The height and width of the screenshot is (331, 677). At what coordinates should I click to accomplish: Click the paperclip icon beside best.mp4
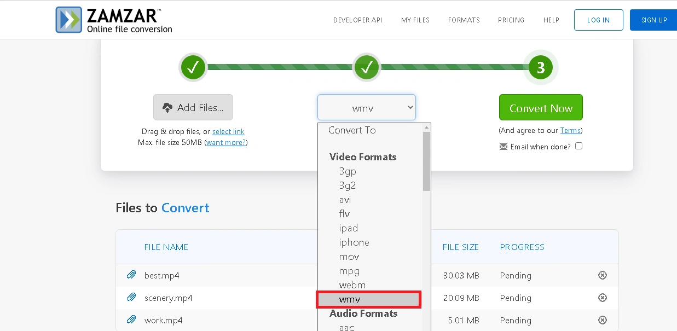[131, 275]
